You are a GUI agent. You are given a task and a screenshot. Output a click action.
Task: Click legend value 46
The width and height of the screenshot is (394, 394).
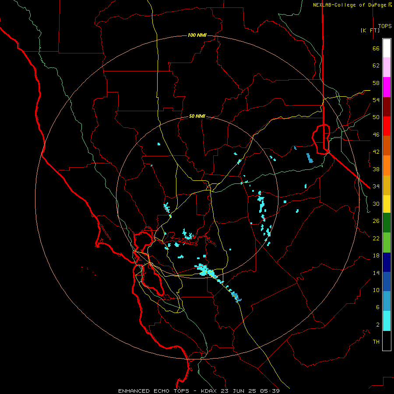[376, 135]
